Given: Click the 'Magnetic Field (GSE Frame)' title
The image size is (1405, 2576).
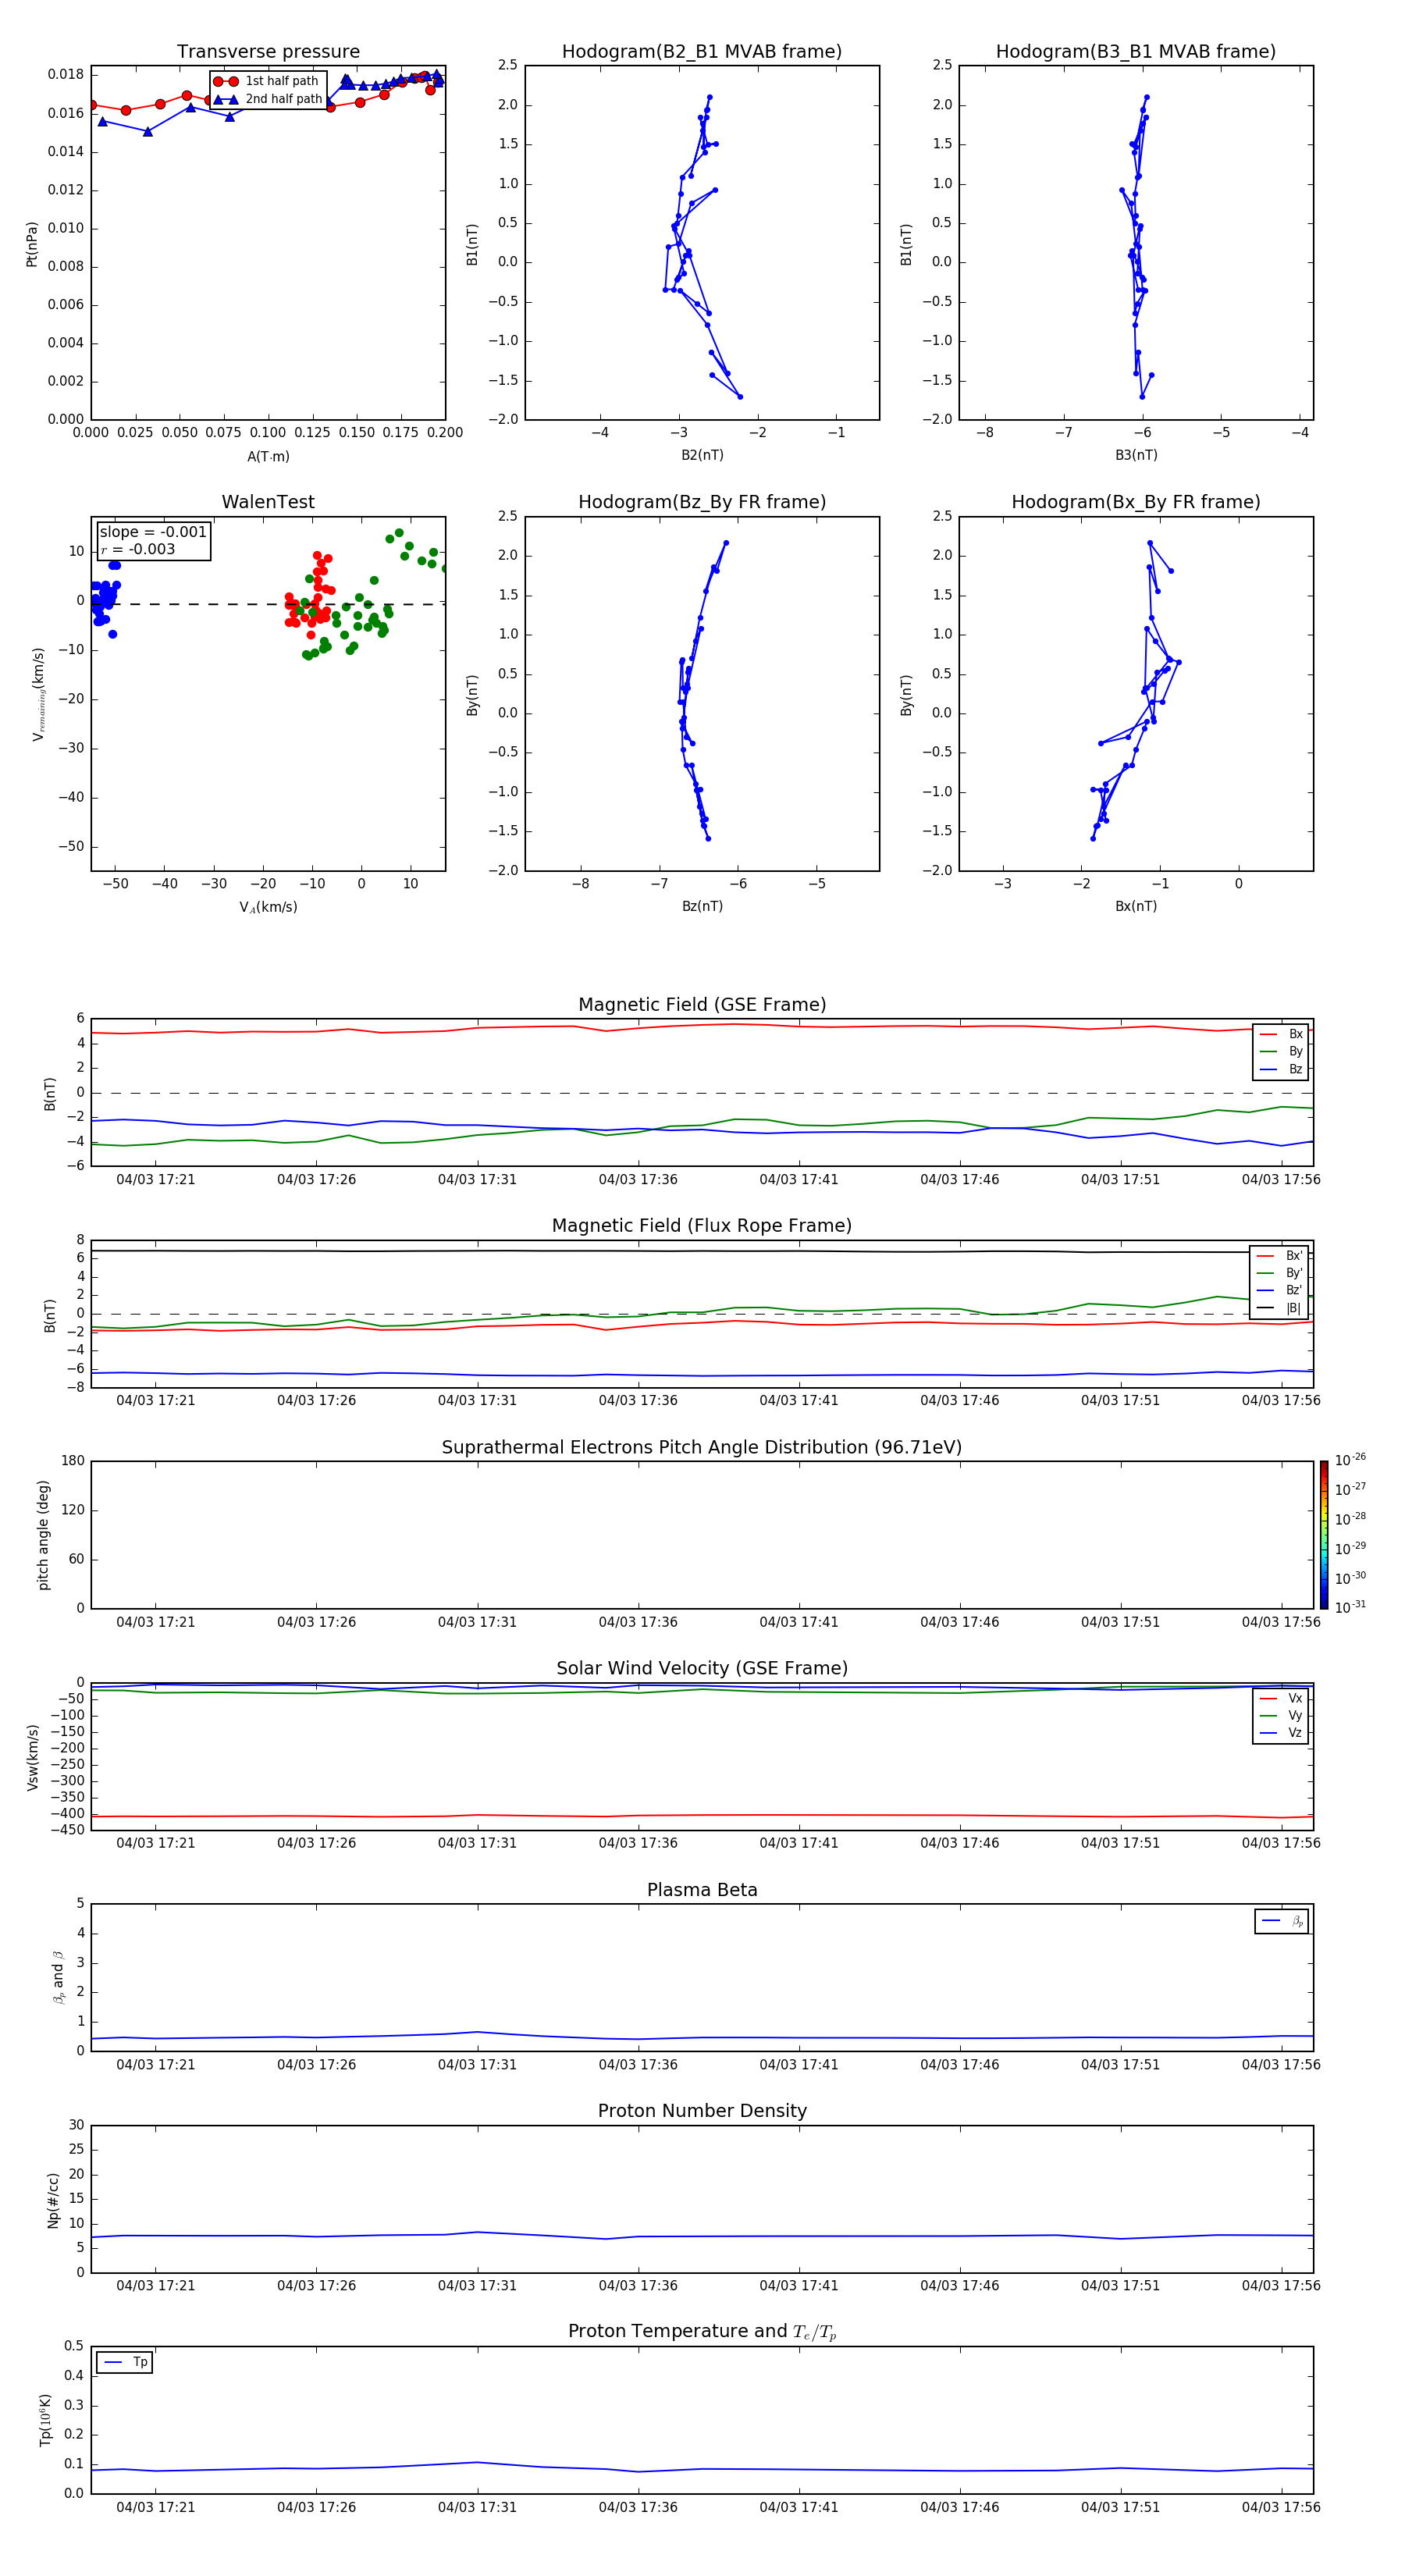Looking at the screenshot, I should point(702,1005).
